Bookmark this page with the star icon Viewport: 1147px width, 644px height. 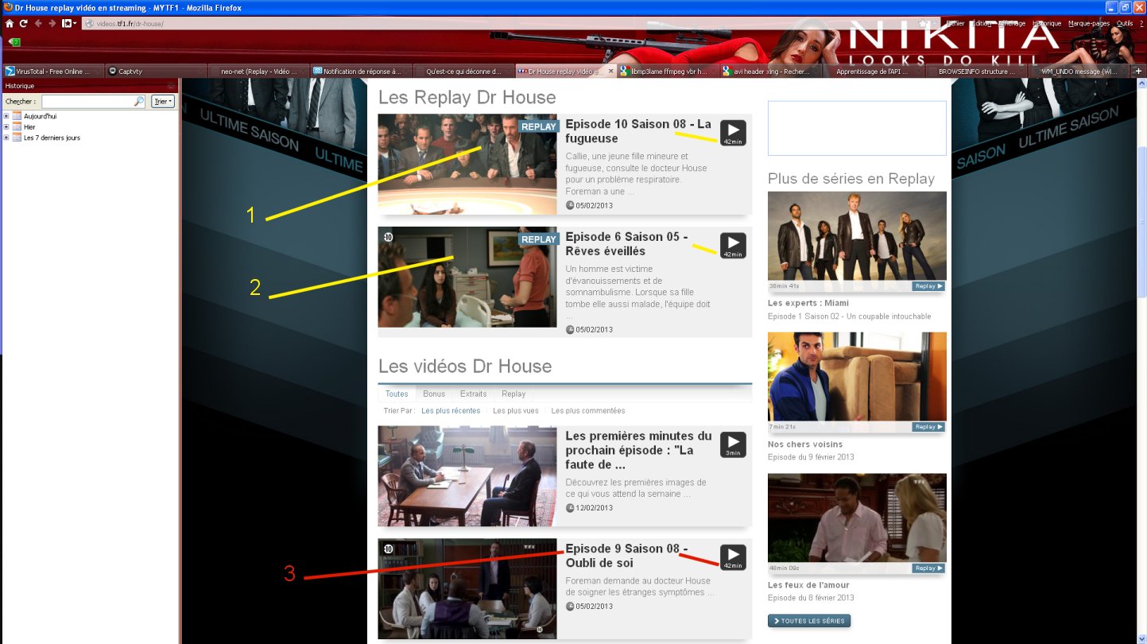click(x=924, y=24)
